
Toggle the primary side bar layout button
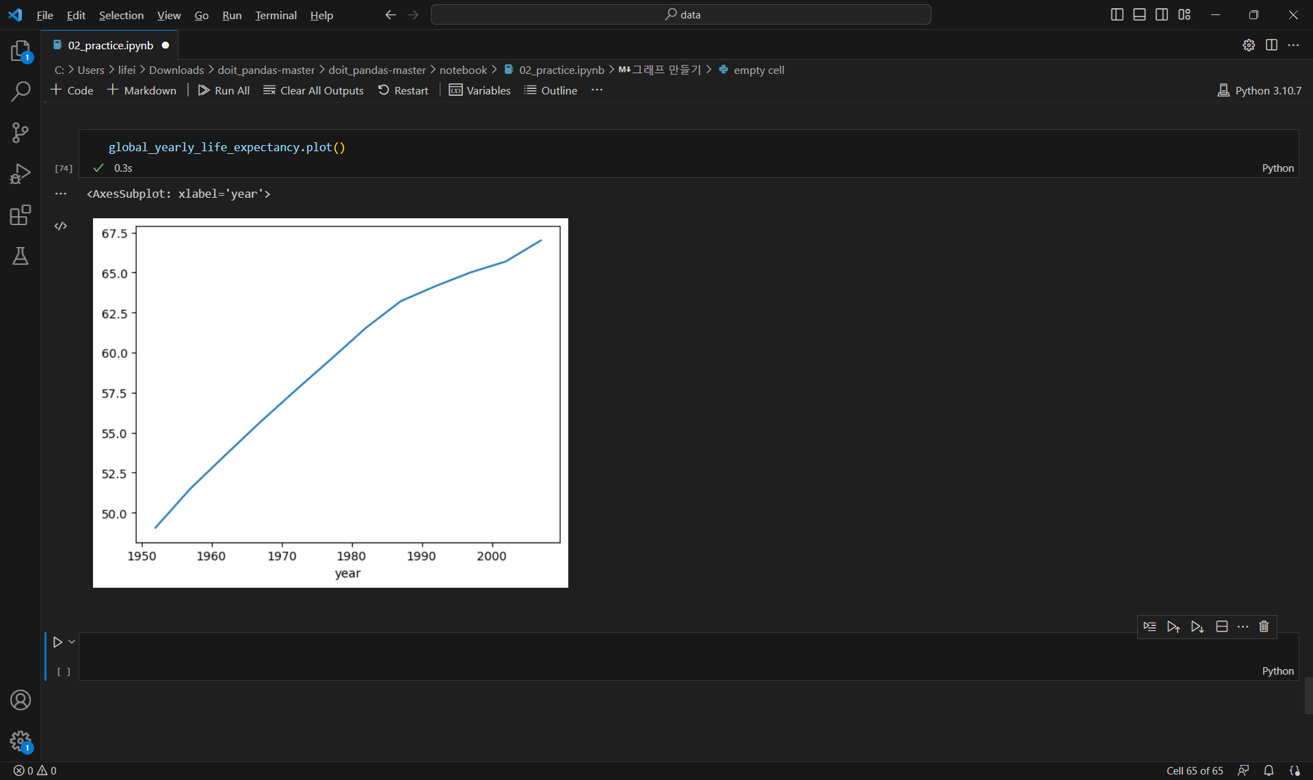(x=1117, y=14)
